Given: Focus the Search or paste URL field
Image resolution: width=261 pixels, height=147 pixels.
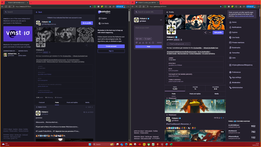Looking at the screenshot, I should point(149,12).
